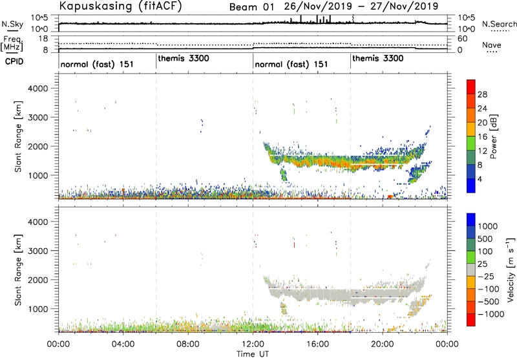Click the 'Nave' legend label
The width and height of the screenshot is (517, 358).
(492, 45)
